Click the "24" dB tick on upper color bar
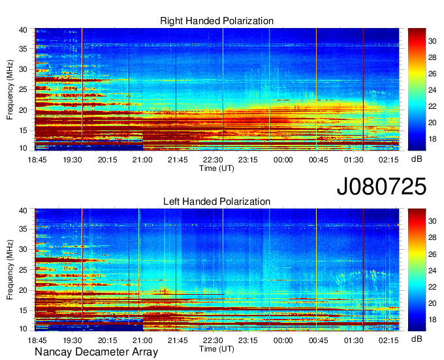The image size is (444, 360). tap(432, 90)
